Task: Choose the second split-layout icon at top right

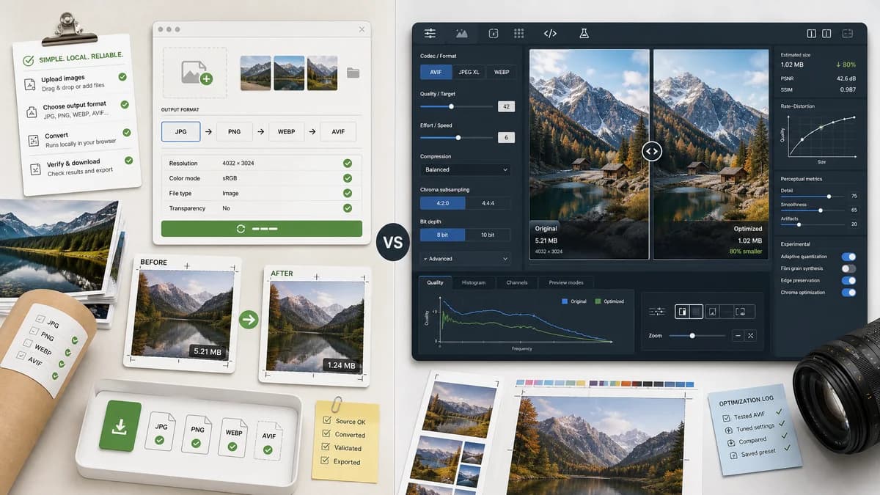Action: pos(826,33)
